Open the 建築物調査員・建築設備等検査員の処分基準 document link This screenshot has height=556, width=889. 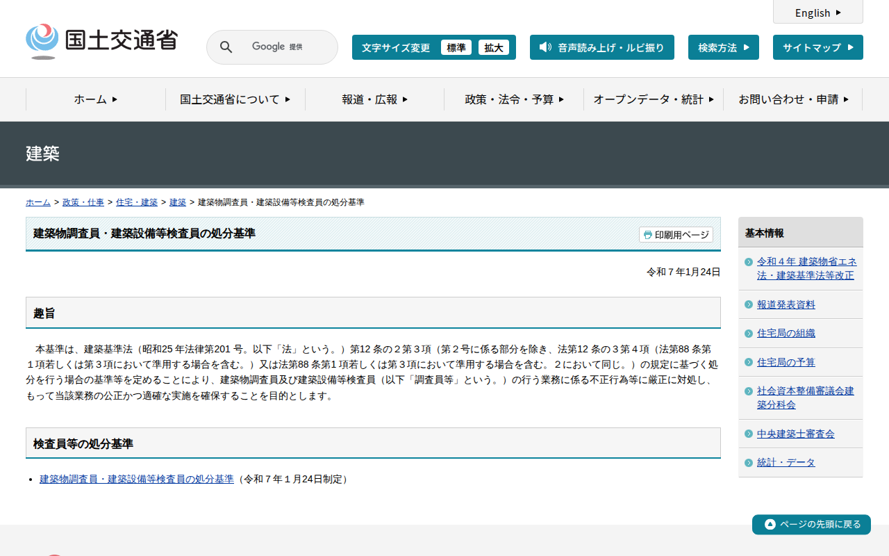click(137, 479)
